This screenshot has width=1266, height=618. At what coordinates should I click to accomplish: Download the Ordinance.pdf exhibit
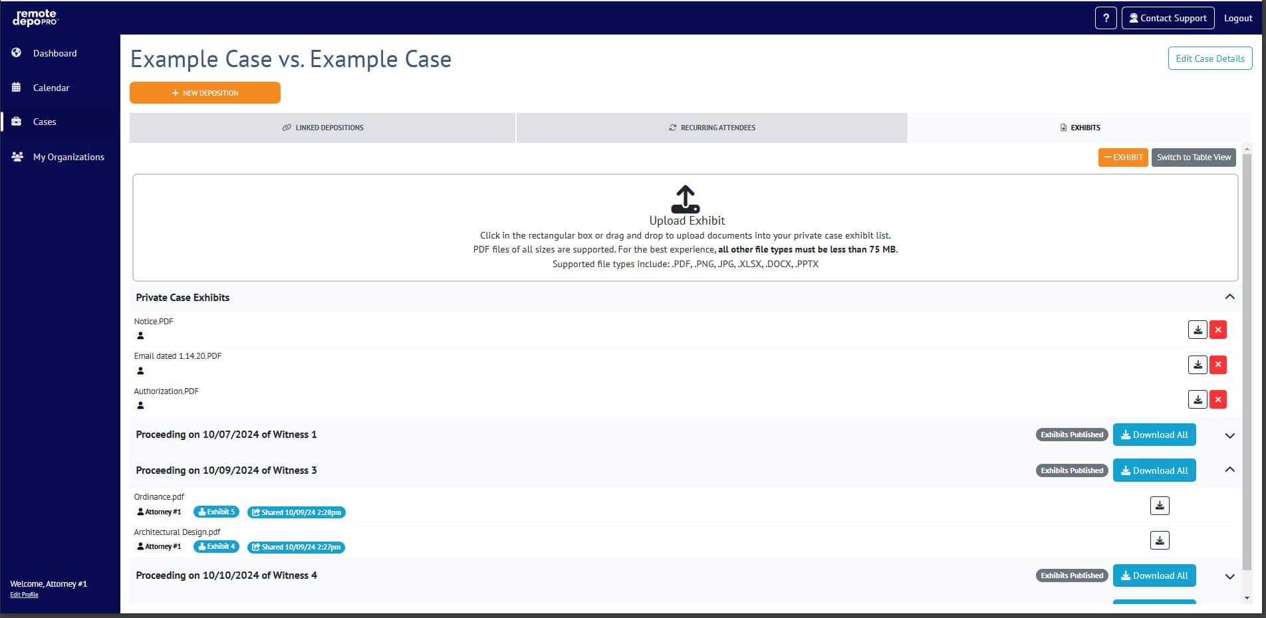click(x=1159, y=506)
